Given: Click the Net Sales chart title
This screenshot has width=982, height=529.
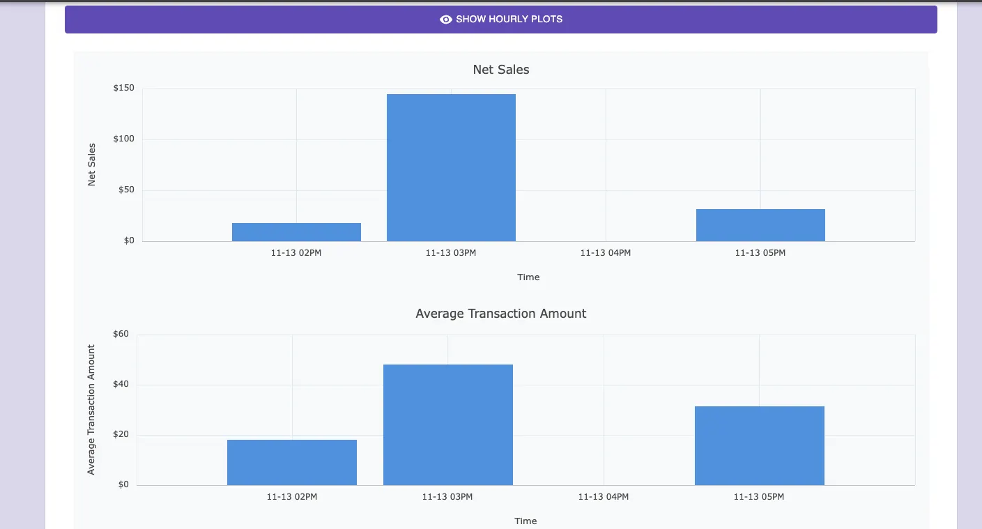Looking at the screenshot, I should click(500, 70).
